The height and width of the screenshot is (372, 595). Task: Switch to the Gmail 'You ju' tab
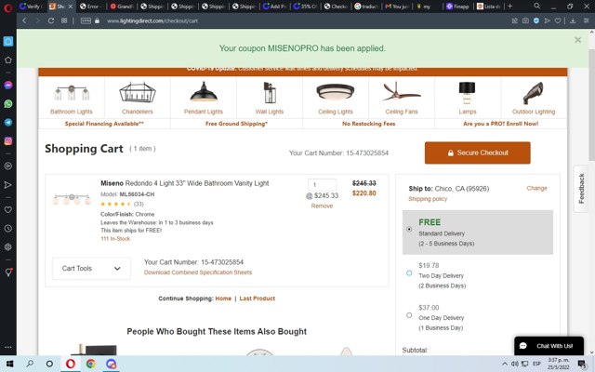click(397, 7)
